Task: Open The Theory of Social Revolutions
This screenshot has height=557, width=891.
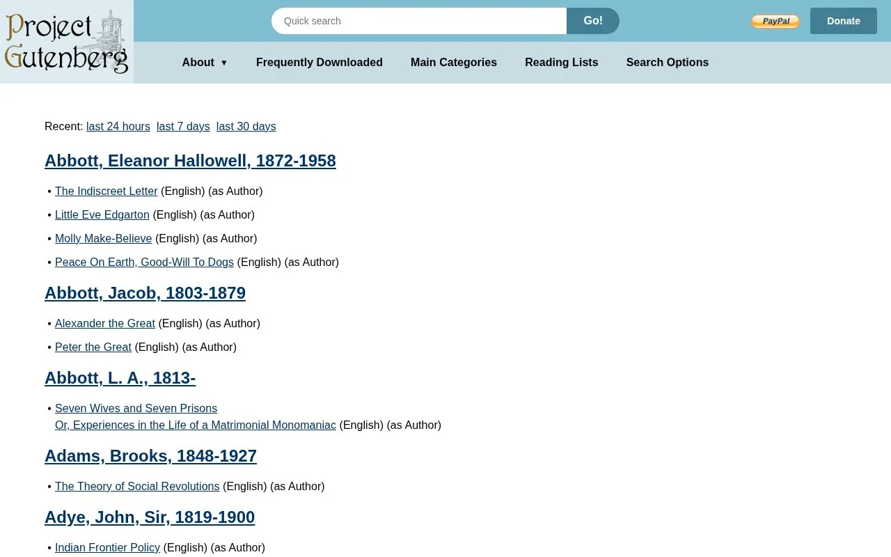Action: click(x=137, y=486)
